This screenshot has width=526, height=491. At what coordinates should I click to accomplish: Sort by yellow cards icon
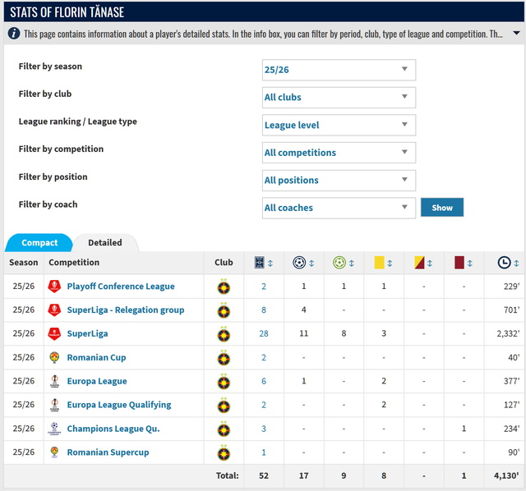click(x=379, y=263)
